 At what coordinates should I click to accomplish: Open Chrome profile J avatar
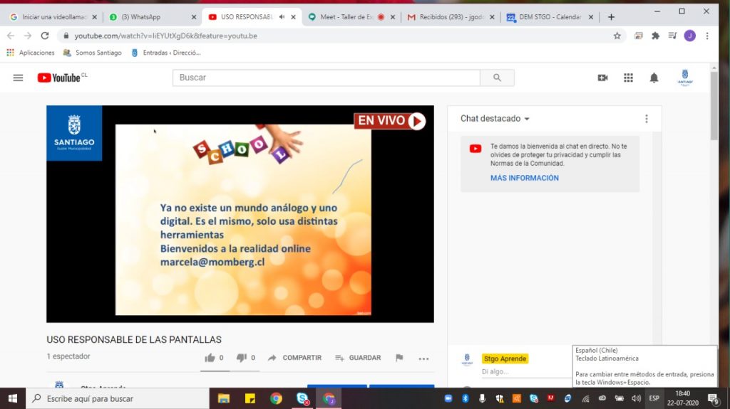(x=689, y=36)
